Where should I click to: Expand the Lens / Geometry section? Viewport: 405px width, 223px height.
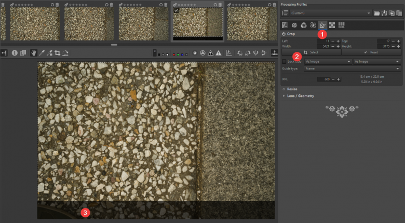point(301,96)
